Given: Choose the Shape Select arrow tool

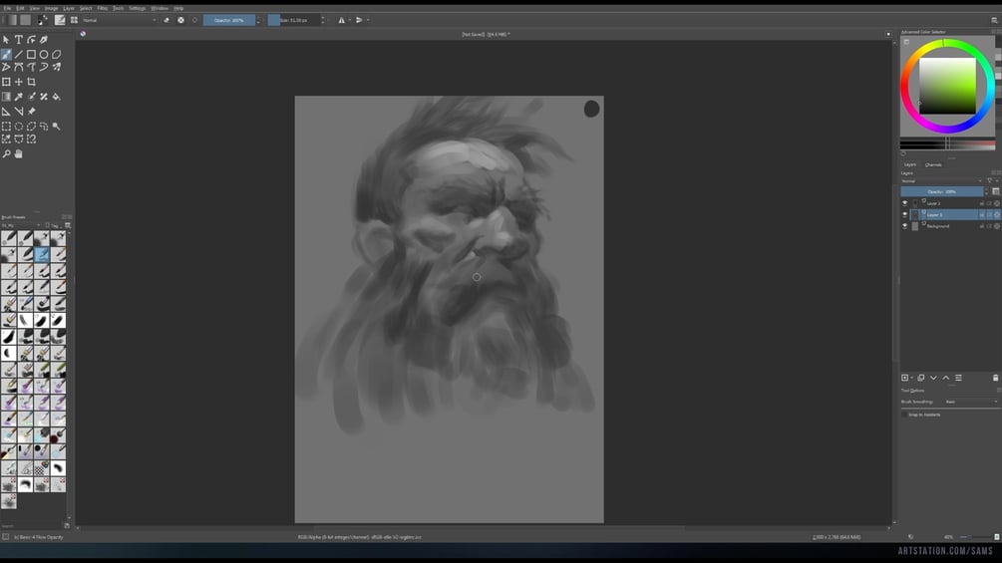Looking at the screenshot, I should click(x=6, y=40).
